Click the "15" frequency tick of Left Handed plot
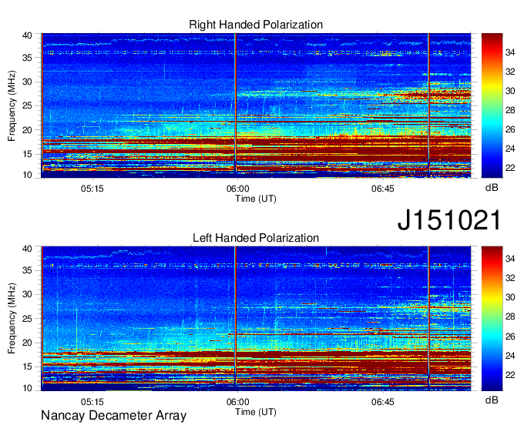524x425 pixels. point(28,367)
